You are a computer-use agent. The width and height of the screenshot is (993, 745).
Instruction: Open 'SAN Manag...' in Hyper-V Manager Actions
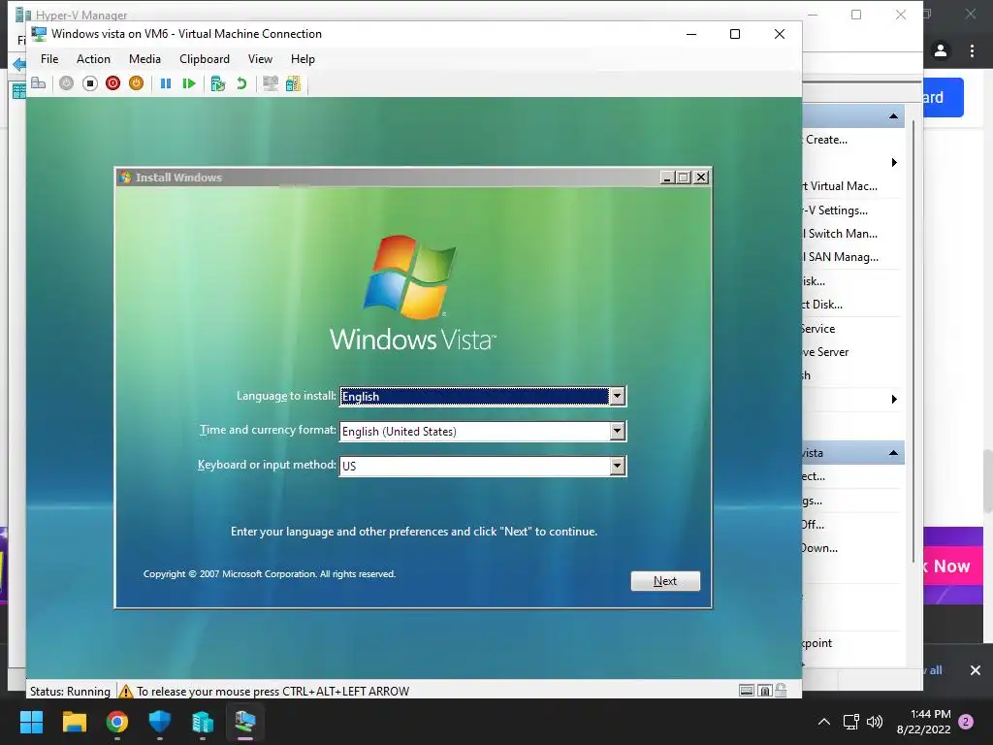pos(841,257)
